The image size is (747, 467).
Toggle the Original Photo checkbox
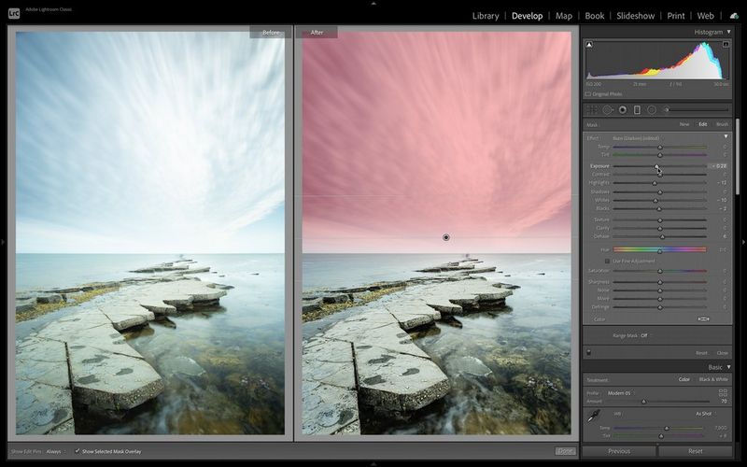(x=588, y=93)
